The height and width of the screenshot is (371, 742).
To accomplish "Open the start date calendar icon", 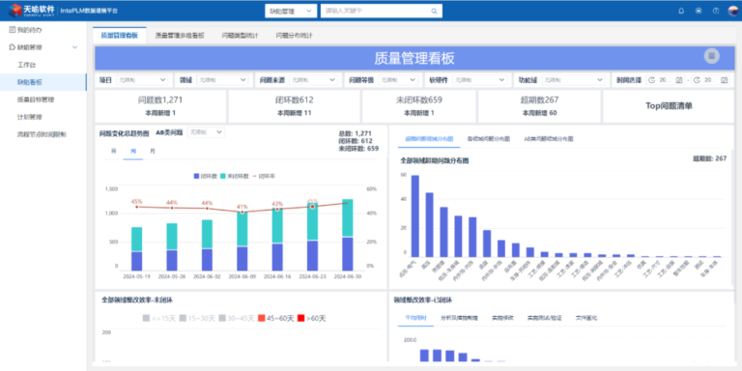I will pyautogui.click(x=679, y=80).
